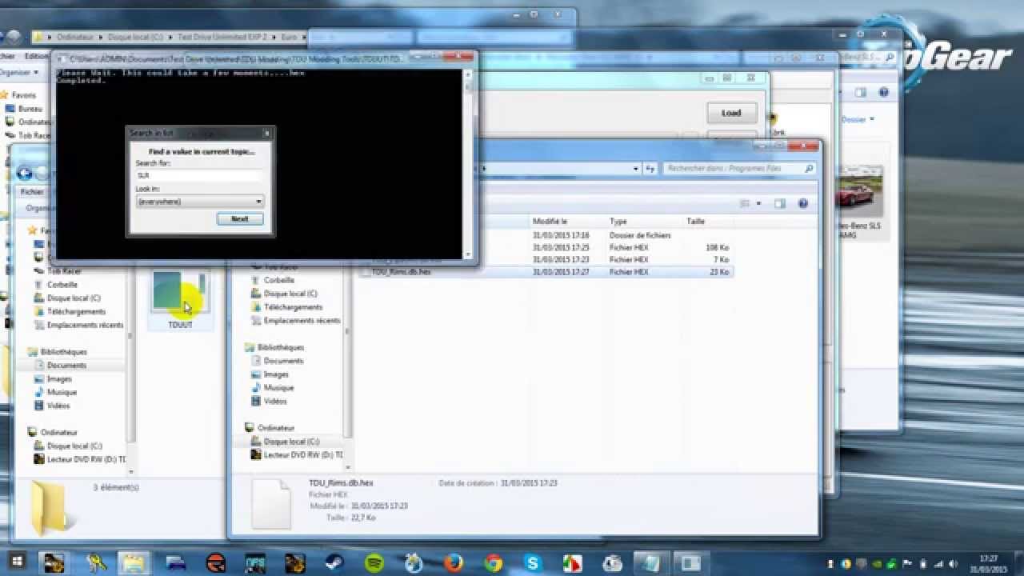Screen dimensions: 1024x576
Task: Focus the Search for text field
Action: 200,175
